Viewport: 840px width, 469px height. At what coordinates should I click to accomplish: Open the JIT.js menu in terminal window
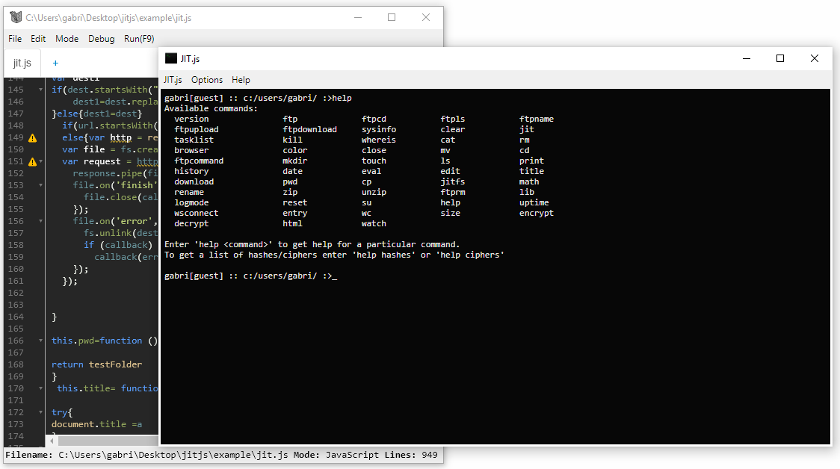pos(173,80)
